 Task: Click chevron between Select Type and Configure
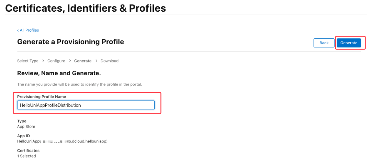coord(43,61)
